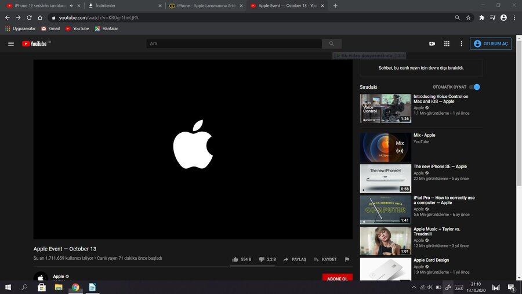Open Microsoft Store from the taskbar
The image size is (522, 294).
tap(42, 287)
